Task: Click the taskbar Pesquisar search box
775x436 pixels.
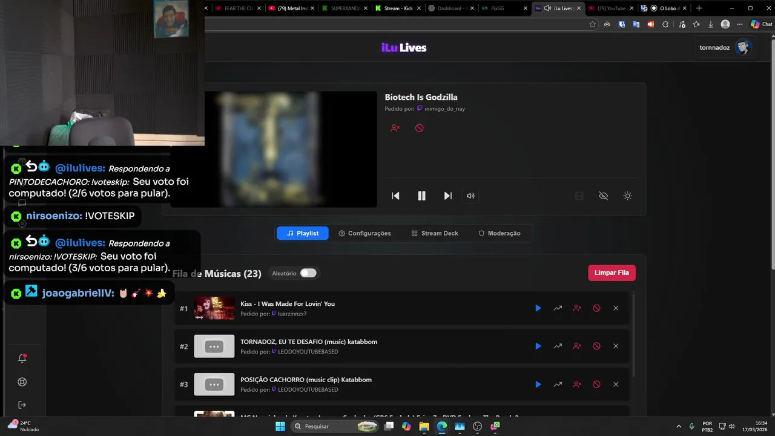Action: tap(335, 426)
